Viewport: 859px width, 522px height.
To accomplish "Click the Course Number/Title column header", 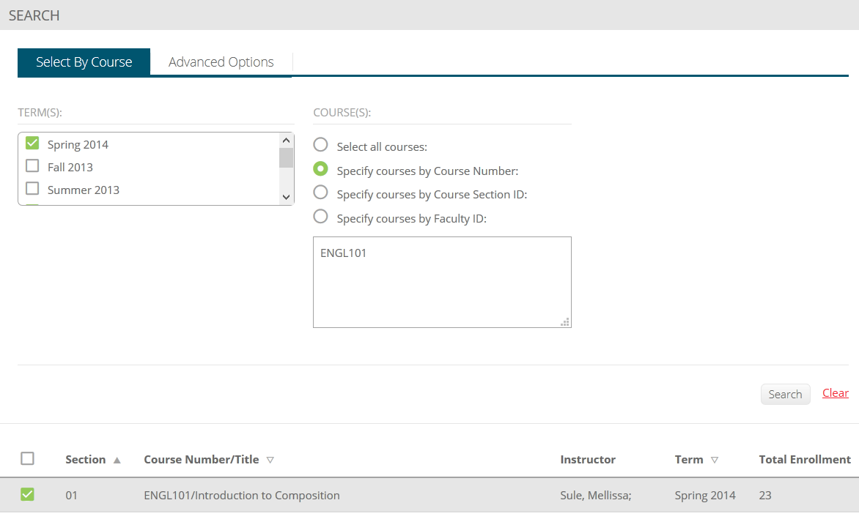I will pos(202,460).
